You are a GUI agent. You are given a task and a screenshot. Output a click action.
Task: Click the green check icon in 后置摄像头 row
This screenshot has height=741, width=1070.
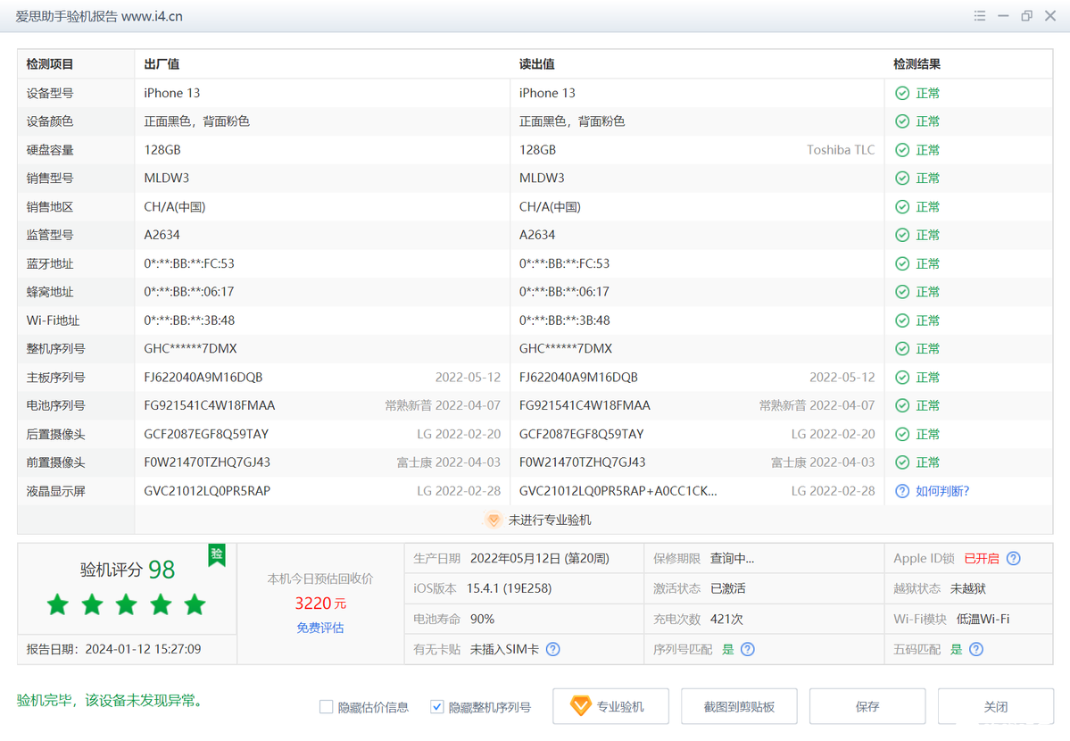pos(902,435)
